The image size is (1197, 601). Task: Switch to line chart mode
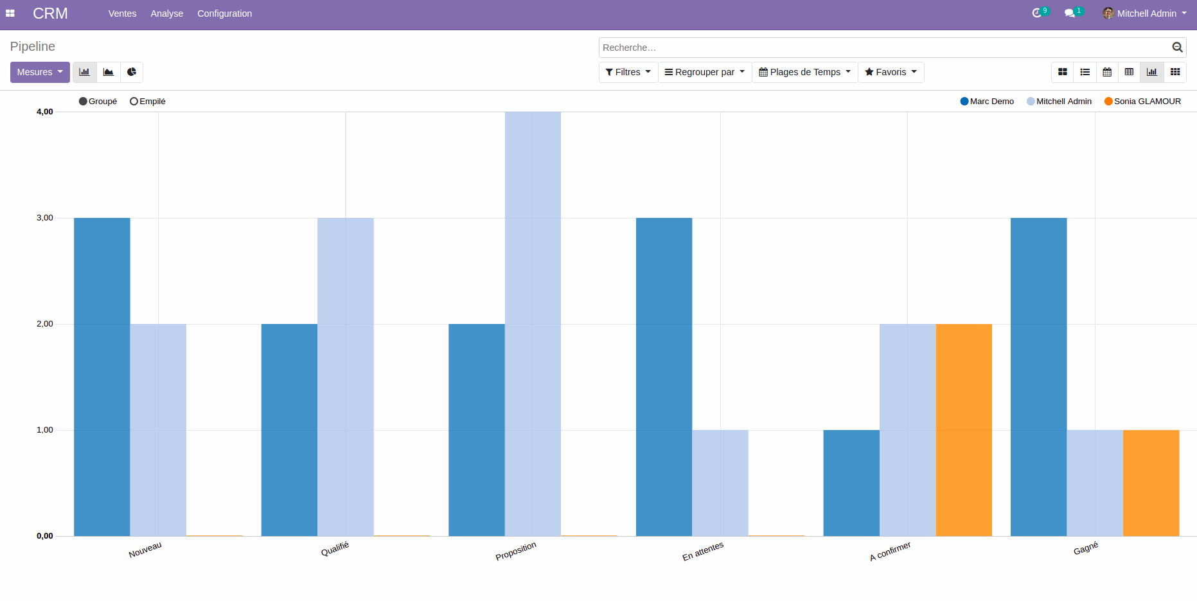109,72
